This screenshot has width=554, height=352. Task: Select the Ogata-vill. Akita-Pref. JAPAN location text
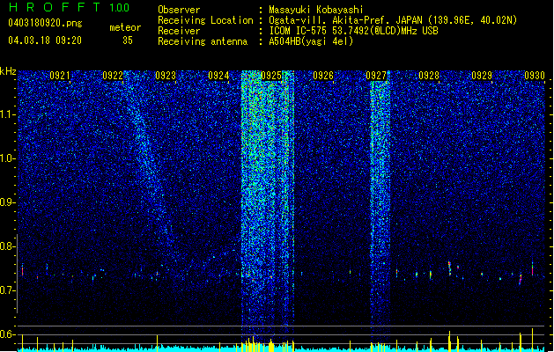coord(393,20)
